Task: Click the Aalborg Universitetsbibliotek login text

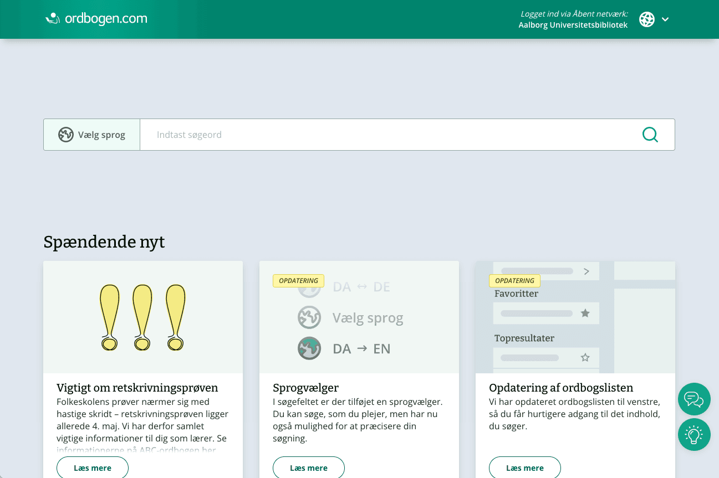Action: pyautogui.click(x=573, y=25)
